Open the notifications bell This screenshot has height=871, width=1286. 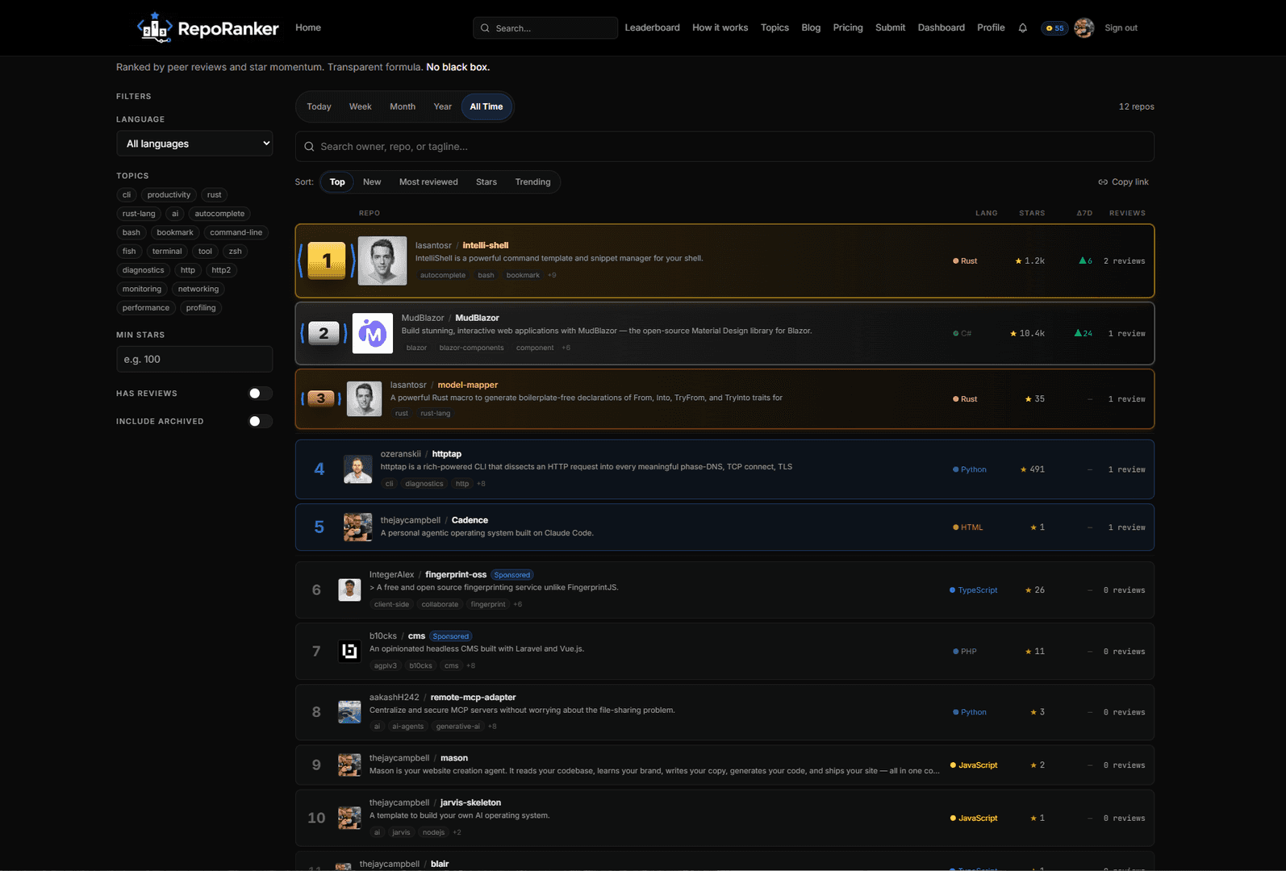(x=1022, y=27)
